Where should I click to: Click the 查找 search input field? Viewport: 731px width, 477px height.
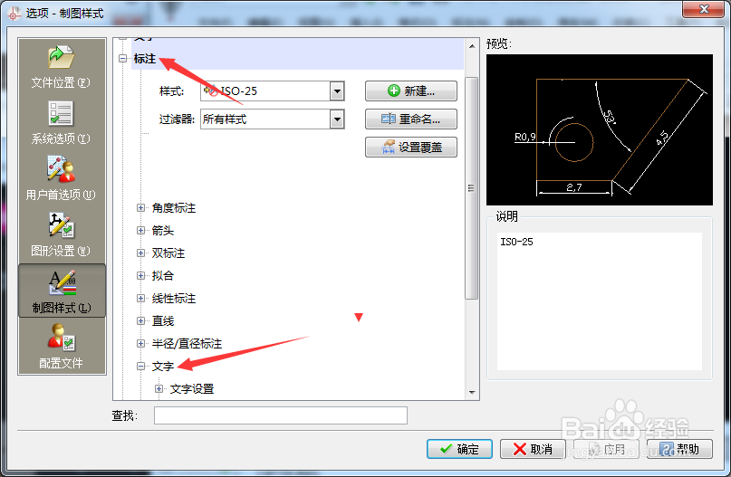pyautogui.click(x=281, y=415)
